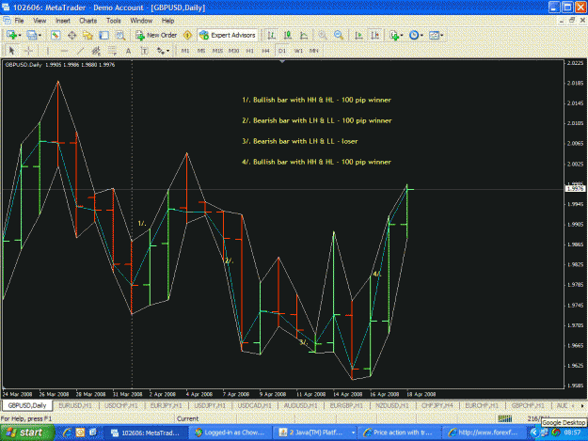Image resolution: width=588 pixels, height=441 pixels.
Task: Select the Text Label tool
Action: pos(144,51)
